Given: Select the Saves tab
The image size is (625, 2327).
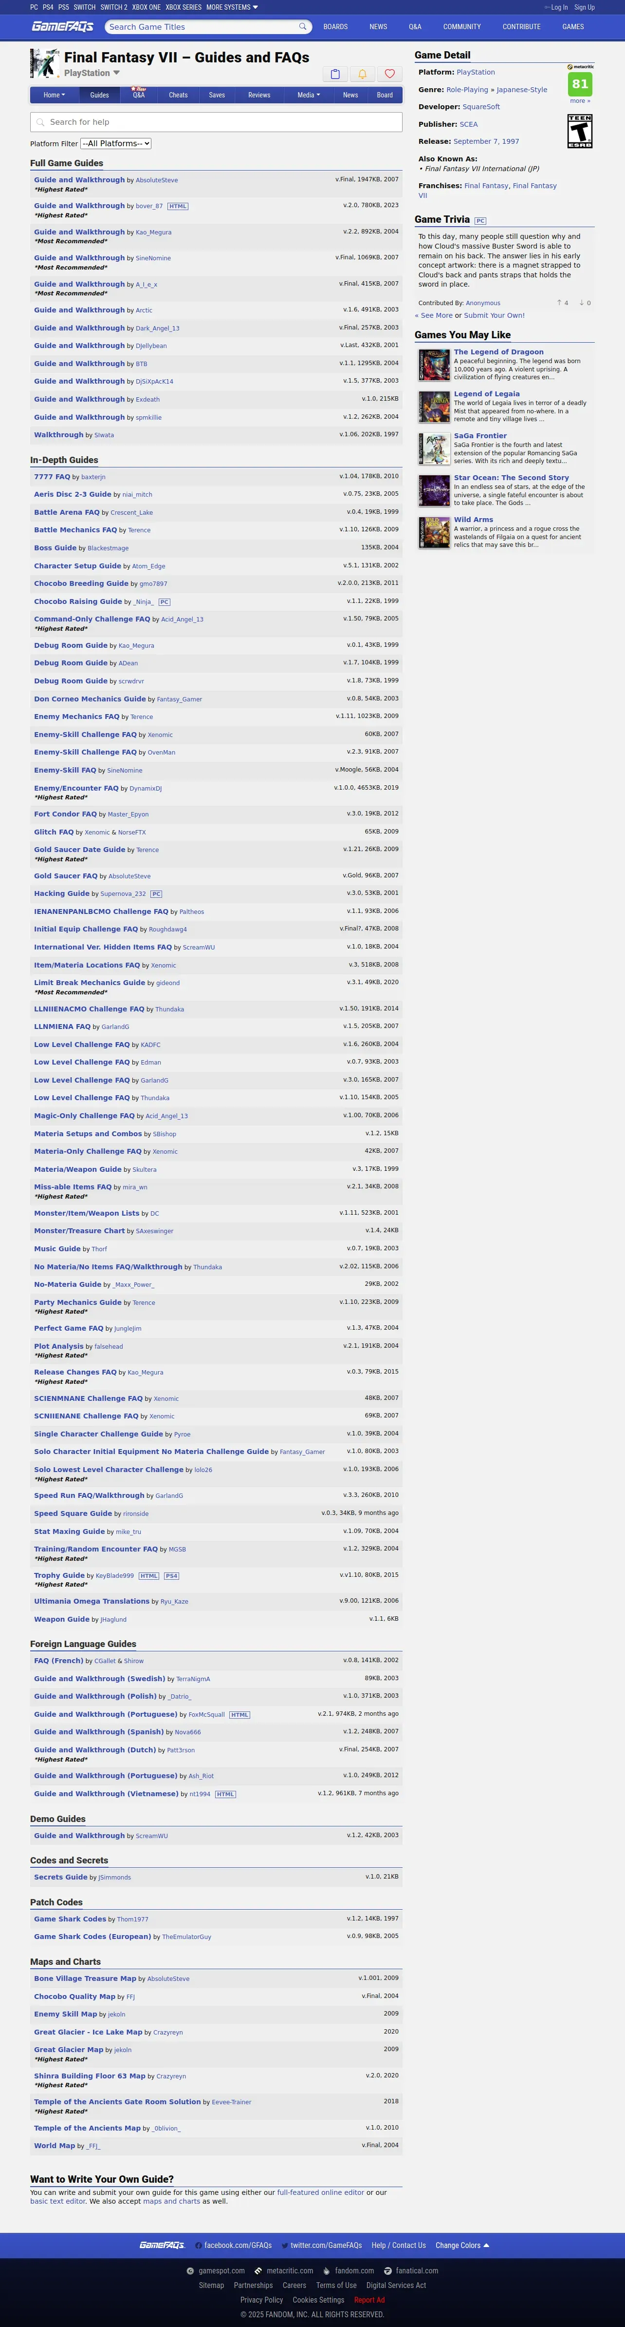Looking at the screenshot, I should coord(217,95).
